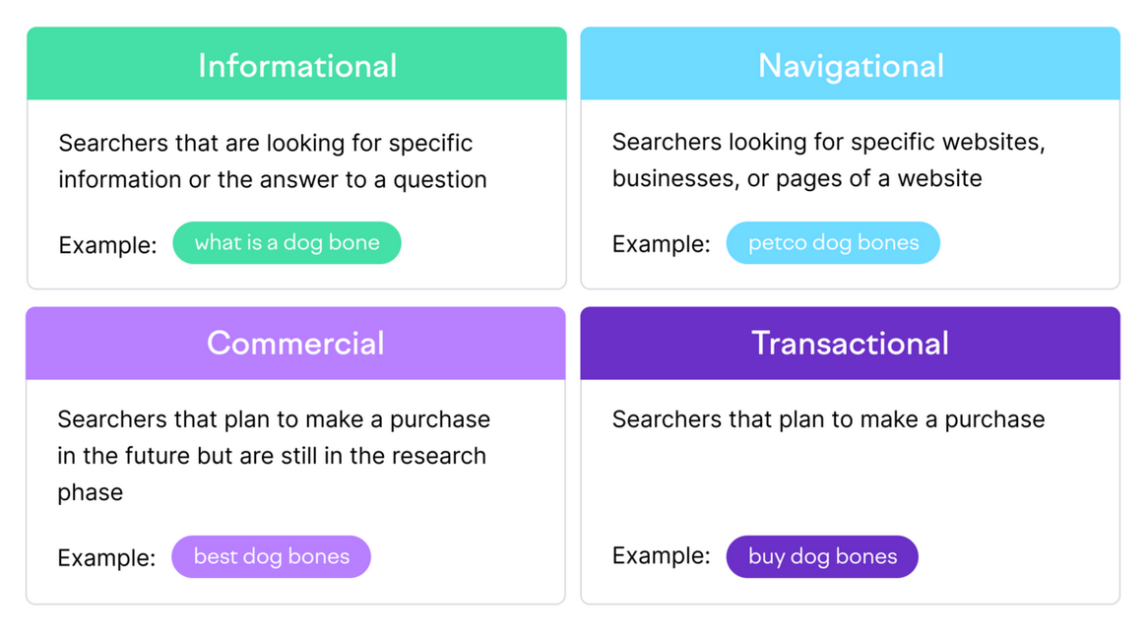Viewport: 1148px width, 636px height.
Task: Click the Example label in the Transactional card
Action: pos(661,555)
